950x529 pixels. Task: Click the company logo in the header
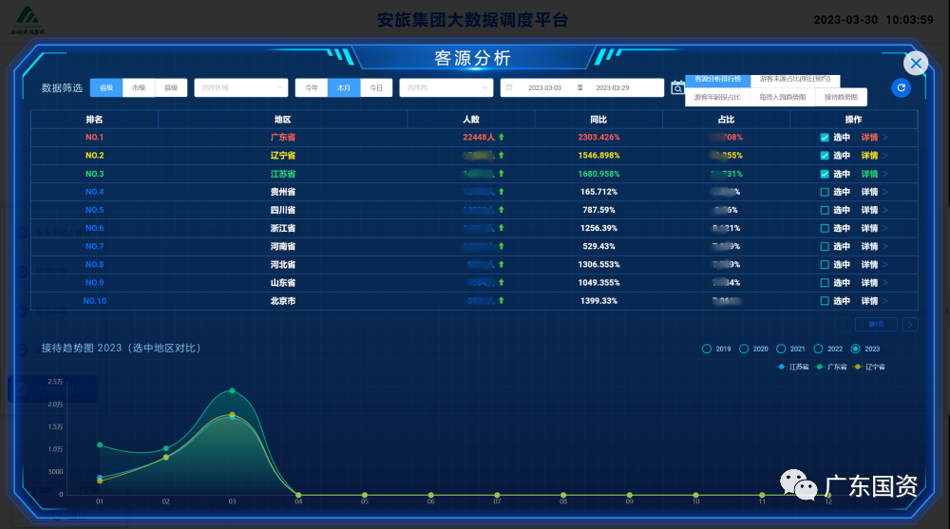[28, 21]
